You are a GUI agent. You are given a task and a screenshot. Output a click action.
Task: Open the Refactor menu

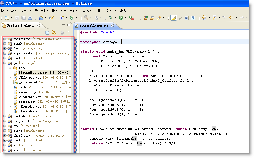coord(42,10)
